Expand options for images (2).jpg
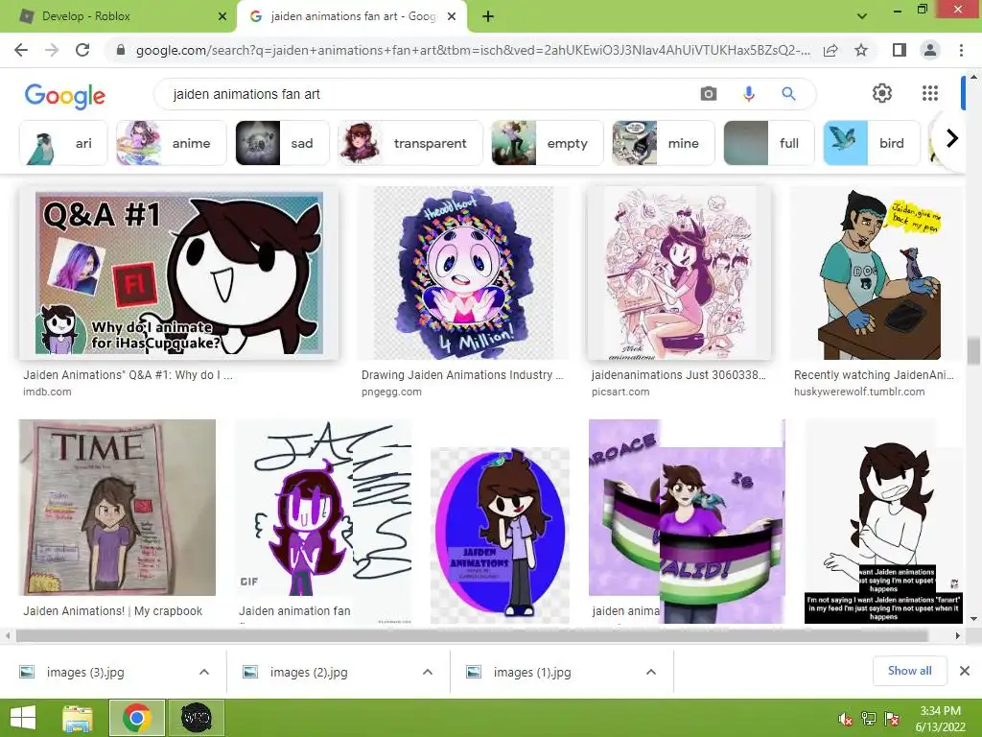Screen dimensions: 982x737 point(428,672)
